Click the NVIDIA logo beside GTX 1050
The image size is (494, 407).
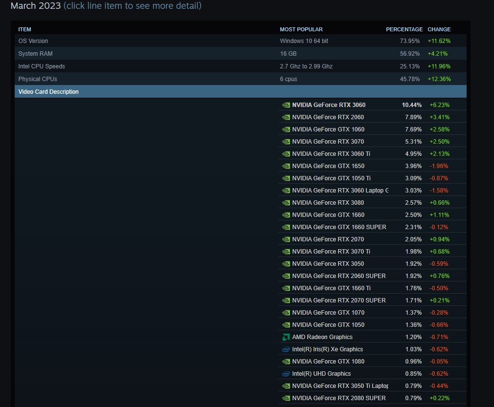click(286, 325)
